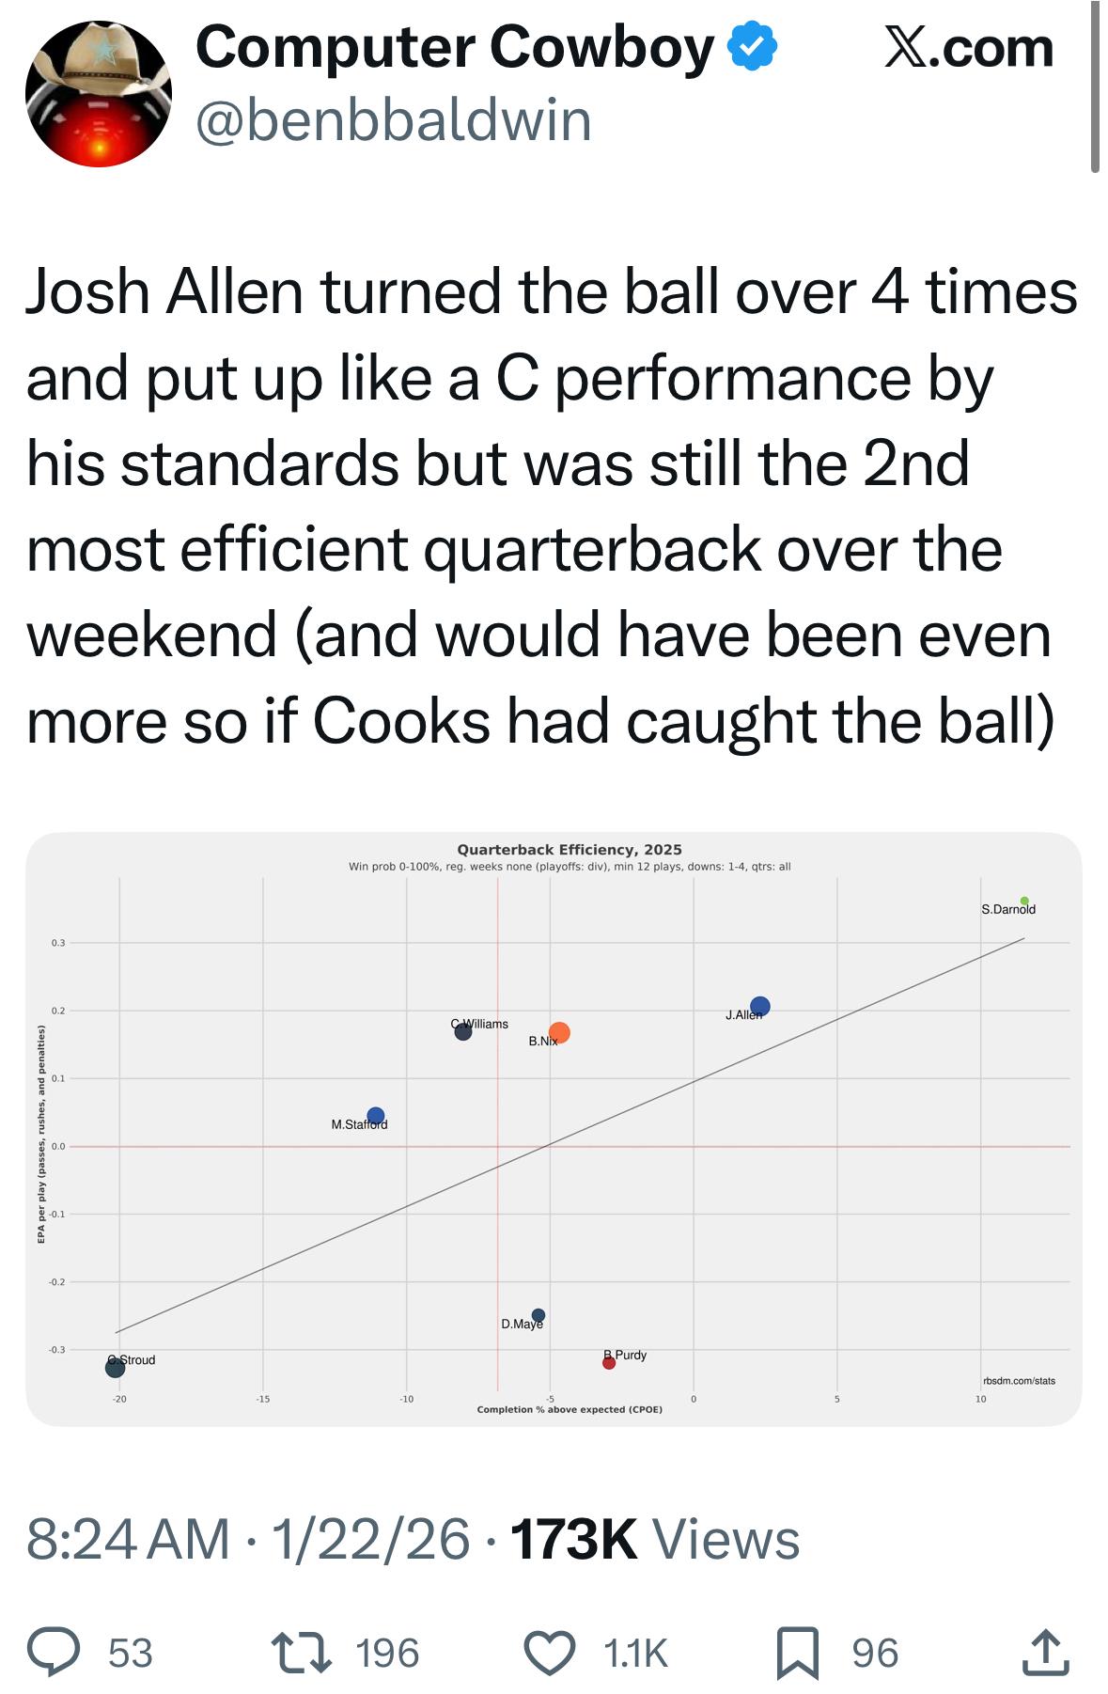Open Computer Cowboy profile avatar
The image size is (1108, 1694).
click(99, 94)
